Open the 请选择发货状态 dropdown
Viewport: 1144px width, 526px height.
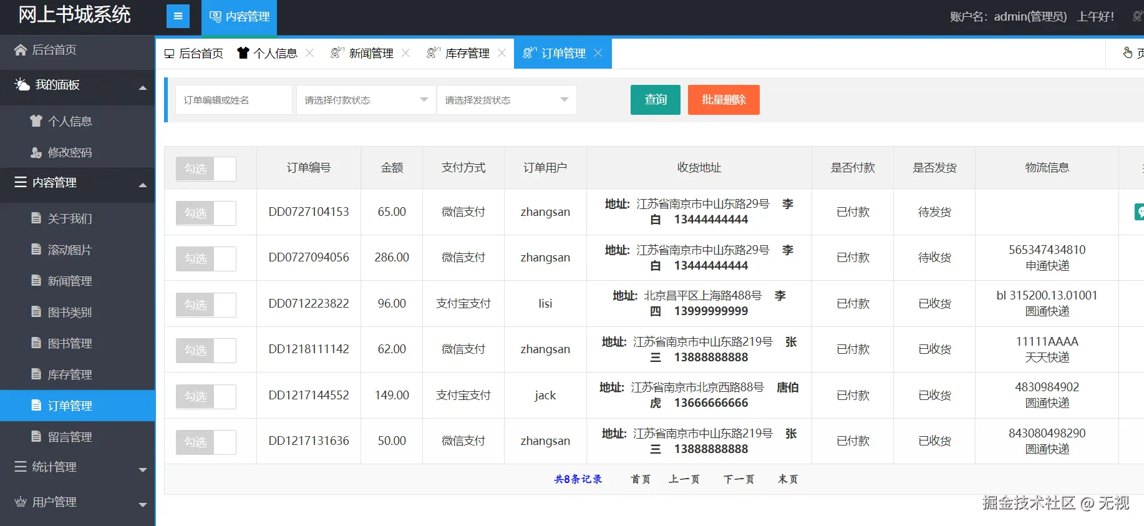pos(507,100)
